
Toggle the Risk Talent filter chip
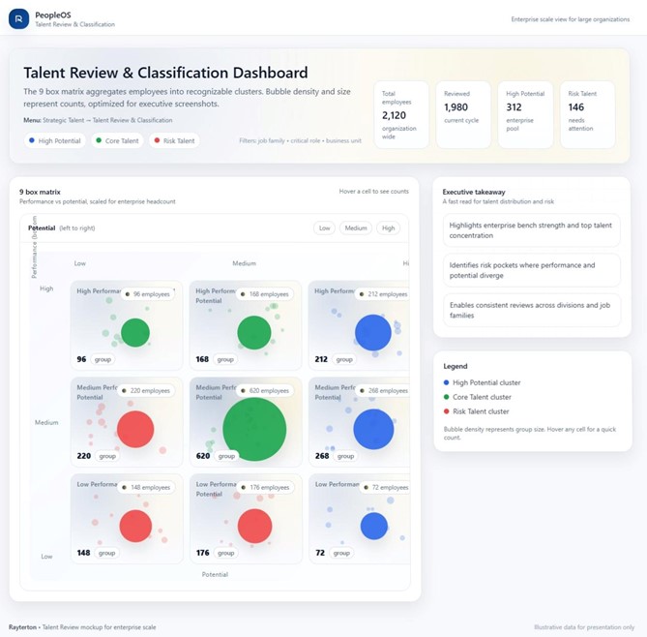[174, 140]
